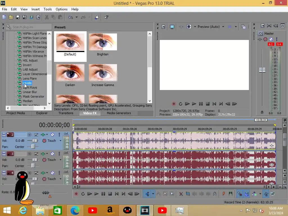The width and height of the screenshot is (288, 216).
Task: Expand the overlays grid dropdown arrow
Action: point(236,27)
